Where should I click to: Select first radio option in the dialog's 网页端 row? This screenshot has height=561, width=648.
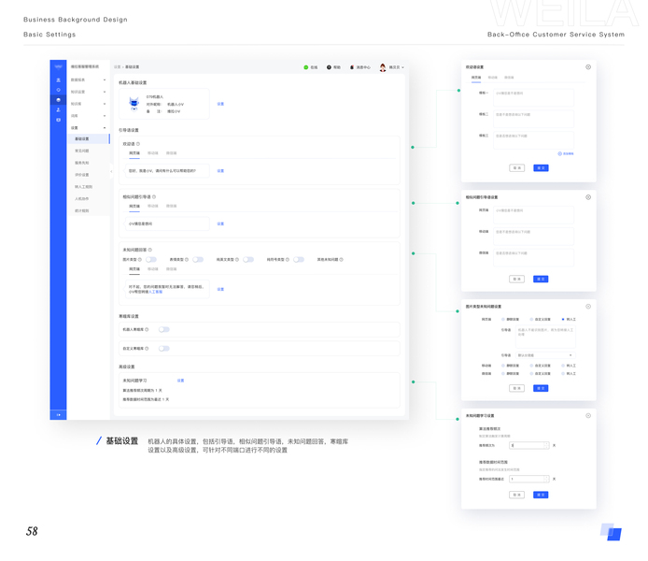(503, 320)
